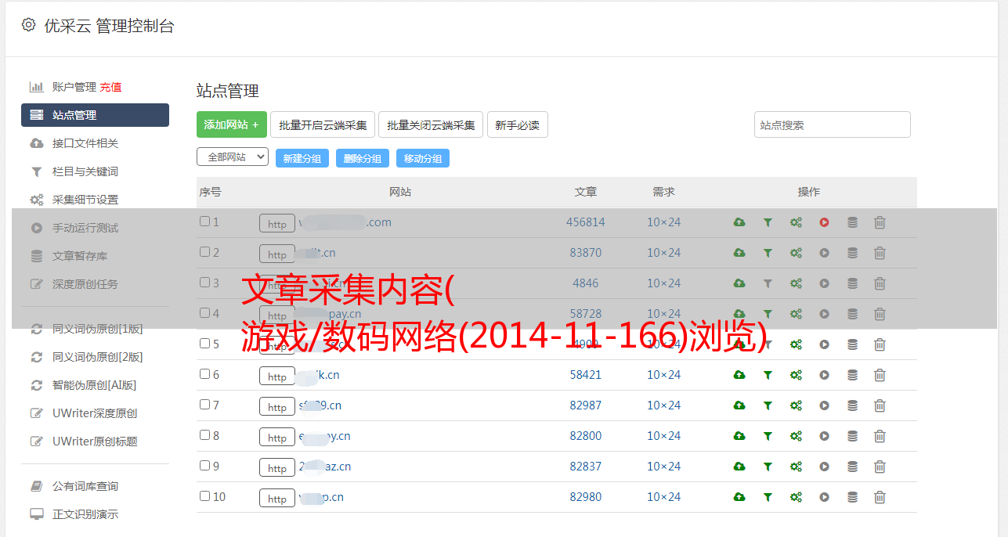Go to UWriter深度原创 in sidebar

pos(95,413)
